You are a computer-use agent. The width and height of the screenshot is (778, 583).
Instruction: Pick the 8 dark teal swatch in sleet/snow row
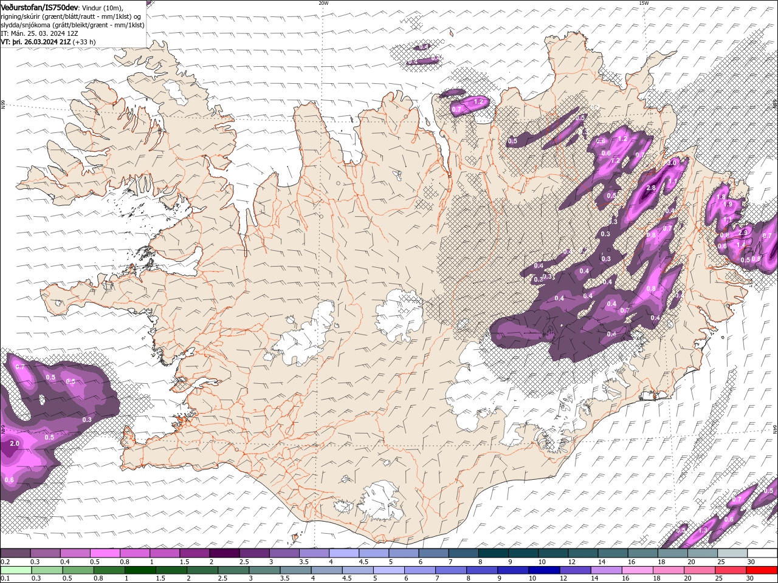pyautogui.click(x=494, y=553)
